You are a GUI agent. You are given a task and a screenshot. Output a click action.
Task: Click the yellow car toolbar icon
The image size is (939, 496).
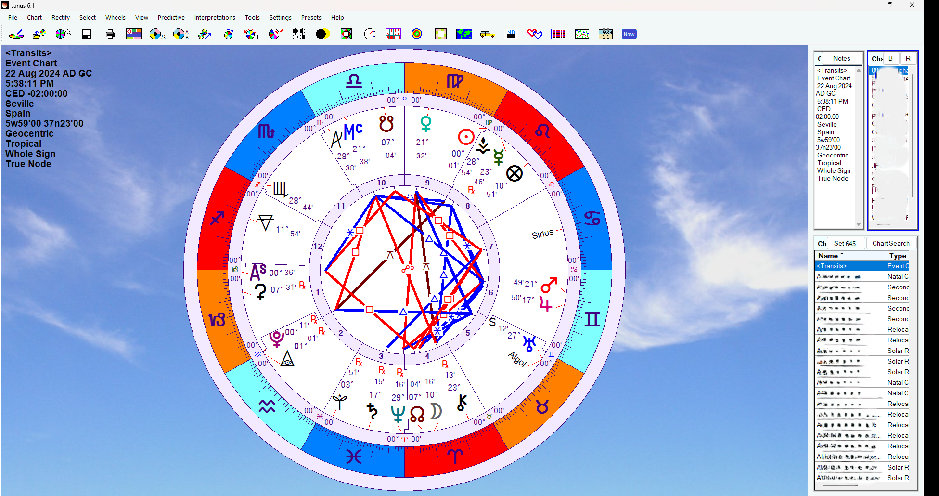488,34
